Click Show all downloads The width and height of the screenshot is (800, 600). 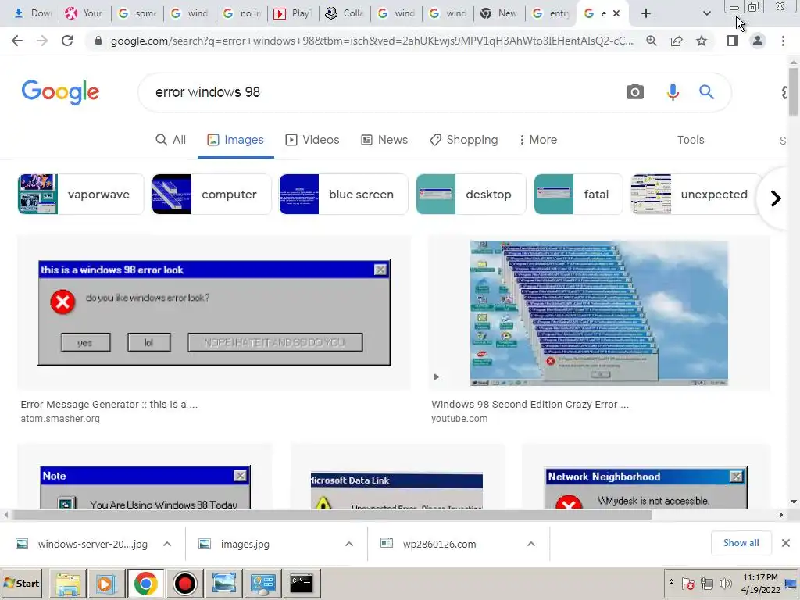tap(741, 543)
